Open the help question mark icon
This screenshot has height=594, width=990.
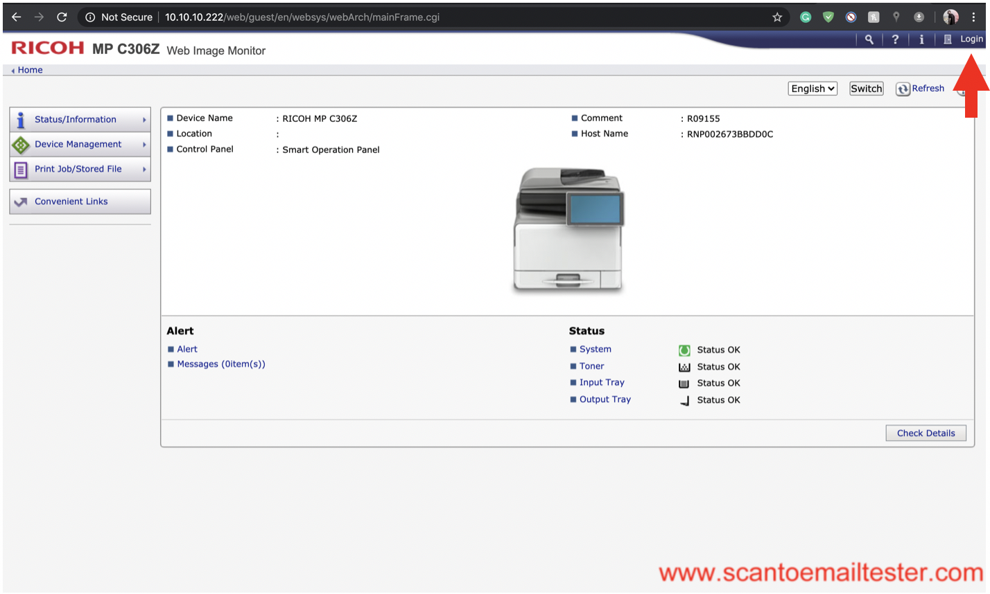[895, 39]
